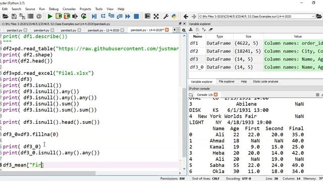Image resolution: width=323 pixels, height=181 pixels.
Task: Open the Debug menu
Action: click(54, 9)
